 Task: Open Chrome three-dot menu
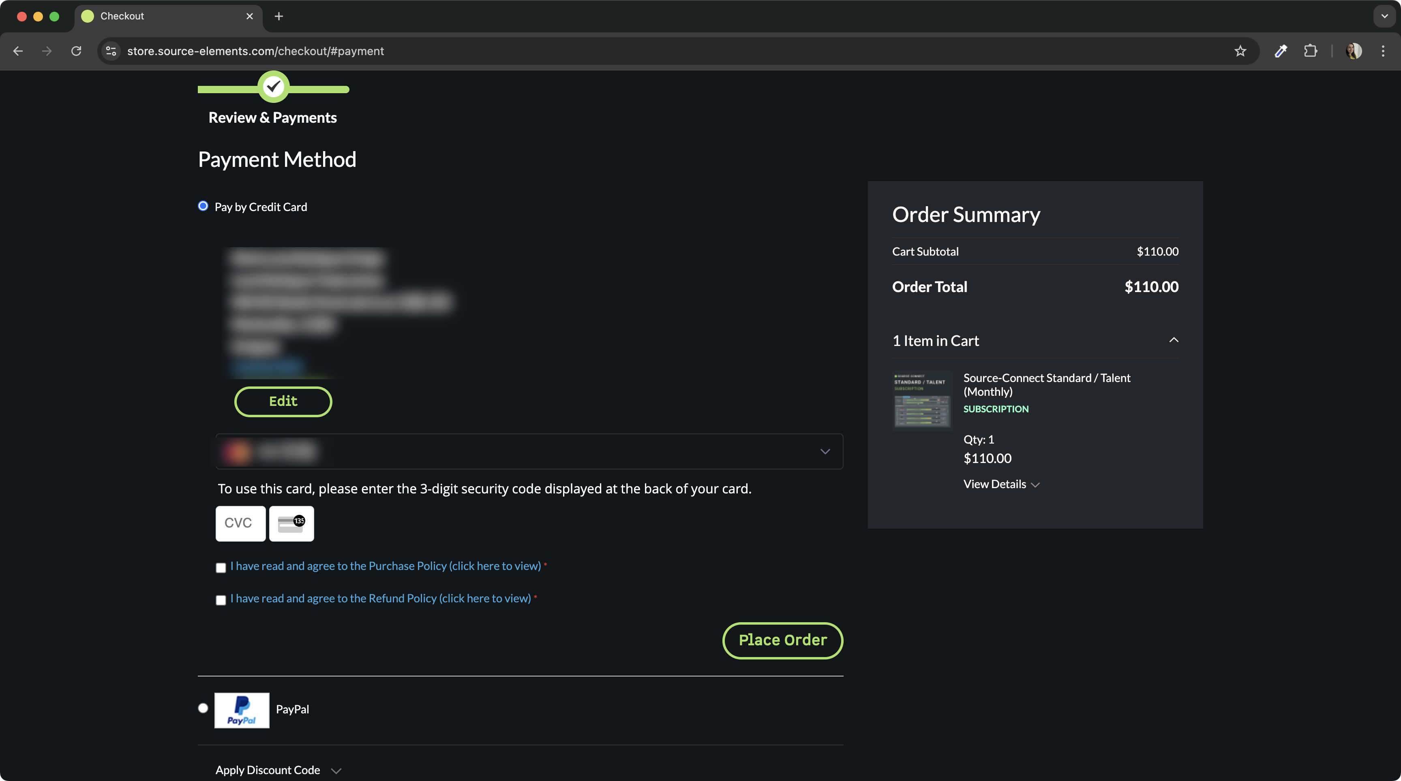click(1383, 51)
